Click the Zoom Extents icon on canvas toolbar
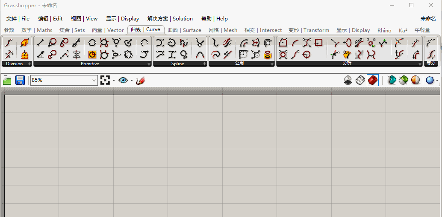This screenshot has width=442, height=217. (105, 81)
